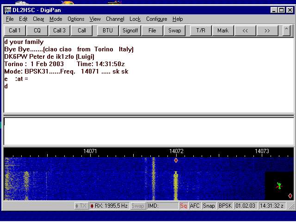Open the Channel menu
This screenshot has width=296, height=222.
115,19
